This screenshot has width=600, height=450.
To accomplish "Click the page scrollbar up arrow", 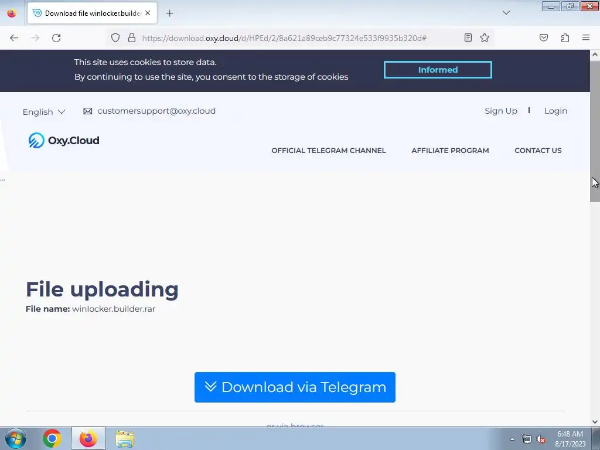I will click(x=595, y=54).
